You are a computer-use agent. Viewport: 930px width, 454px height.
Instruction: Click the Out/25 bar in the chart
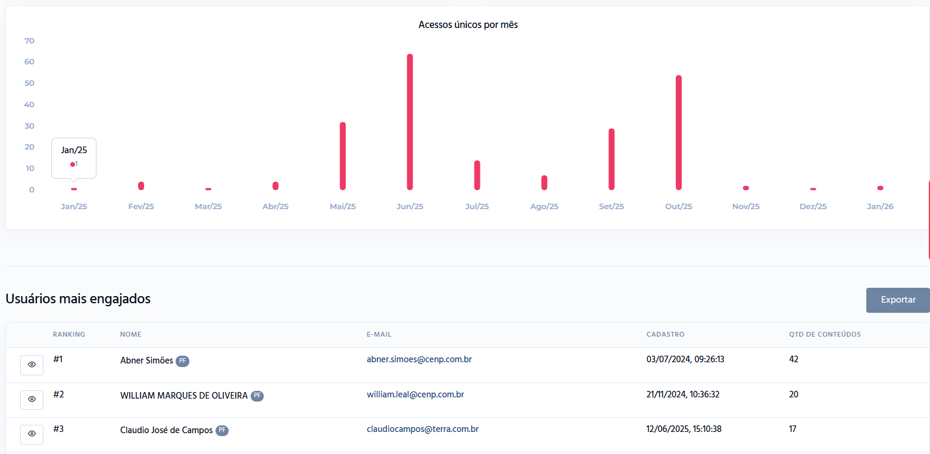click(x=679, y=133)
